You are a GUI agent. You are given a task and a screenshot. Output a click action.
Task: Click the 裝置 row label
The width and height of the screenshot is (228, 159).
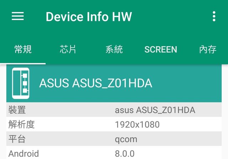[17, 110]
